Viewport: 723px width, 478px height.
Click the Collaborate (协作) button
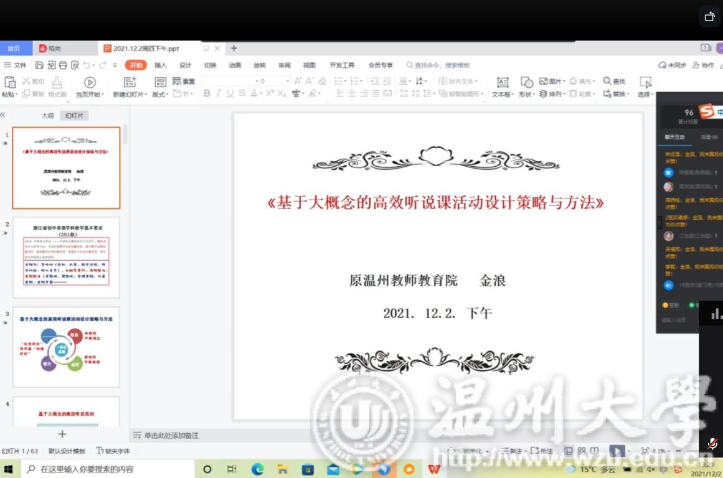pos(703,65)
